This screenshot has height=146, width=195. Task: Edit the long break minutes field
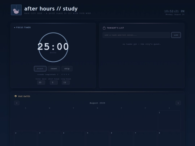66,83
